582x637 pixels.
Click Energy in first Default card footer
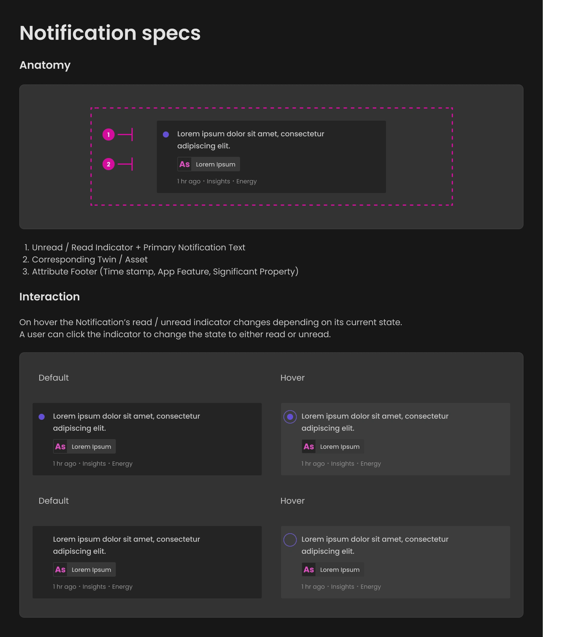(122, 464)
